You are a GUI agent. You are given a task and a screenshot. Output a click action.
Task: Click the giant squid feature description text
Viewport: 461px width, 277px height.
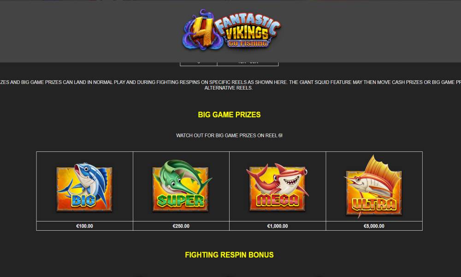click(375, 82)
